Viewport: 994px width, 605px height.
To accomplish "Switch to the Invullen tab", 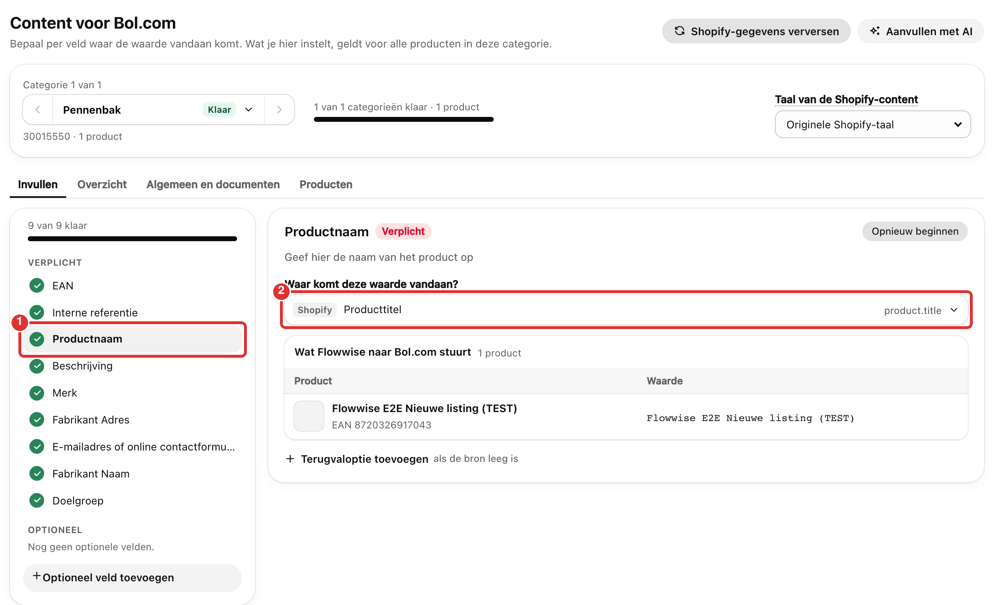I will [x=38, y=184].
